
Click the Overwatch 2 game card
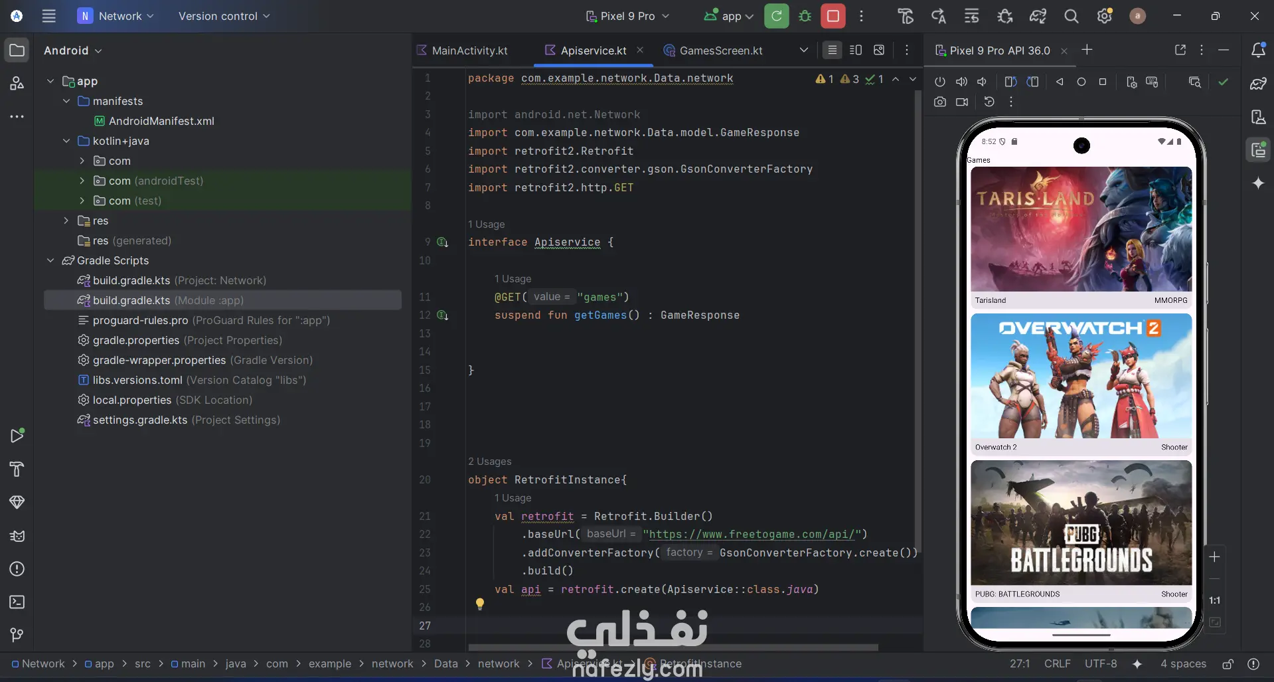pos(1081,384)
